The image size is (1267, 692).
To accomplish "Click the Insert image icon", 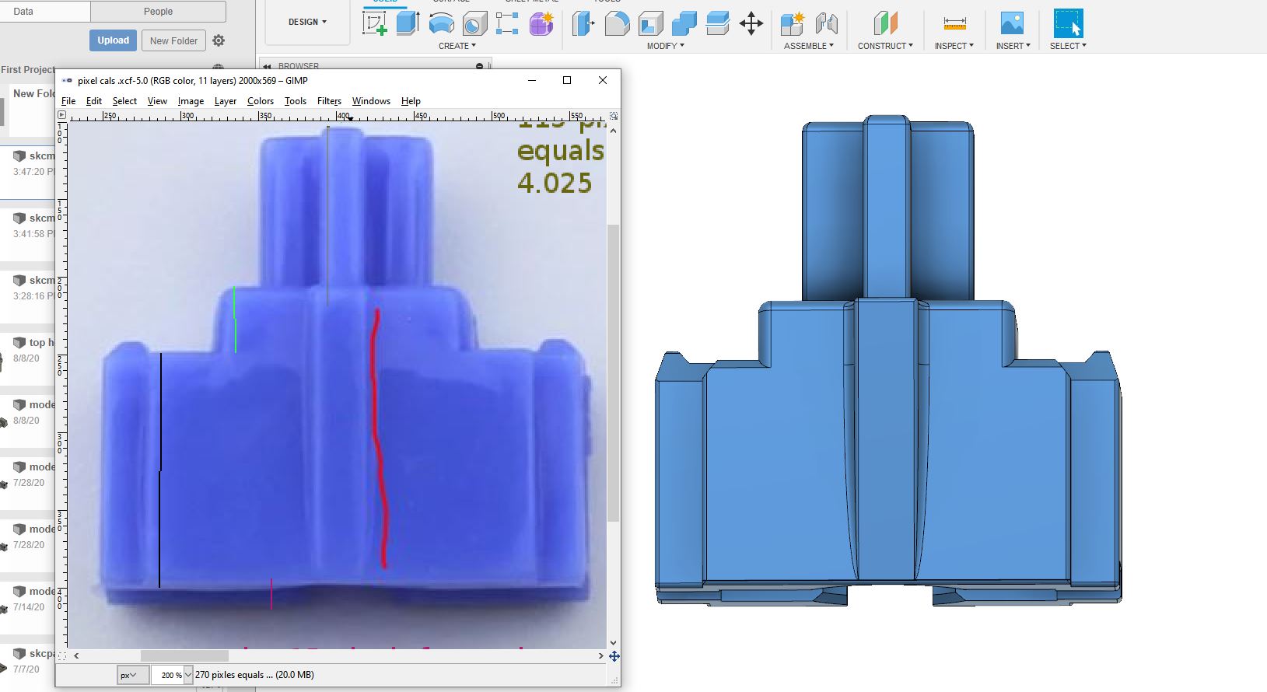I will [1012, 23].
